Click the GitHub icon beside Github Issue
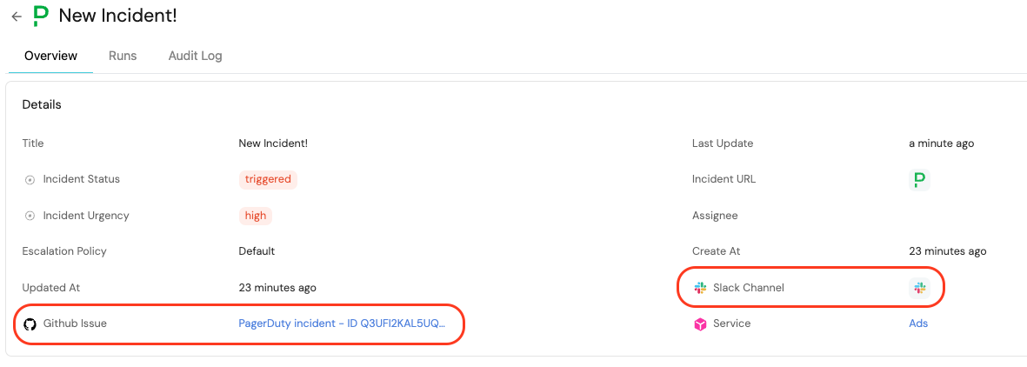Viewport: 1027px width, 367px height. pyautogui.click(x=30, y=324)
